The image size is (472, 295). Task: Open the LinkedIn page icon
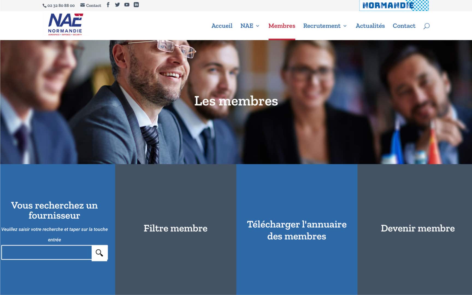tap(136, 5)
